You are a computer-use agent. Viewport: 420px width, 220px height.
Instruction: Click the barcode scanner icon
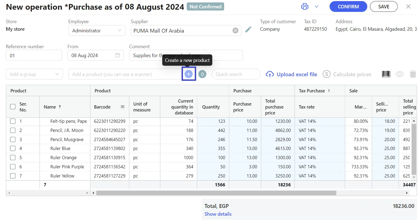386,74
